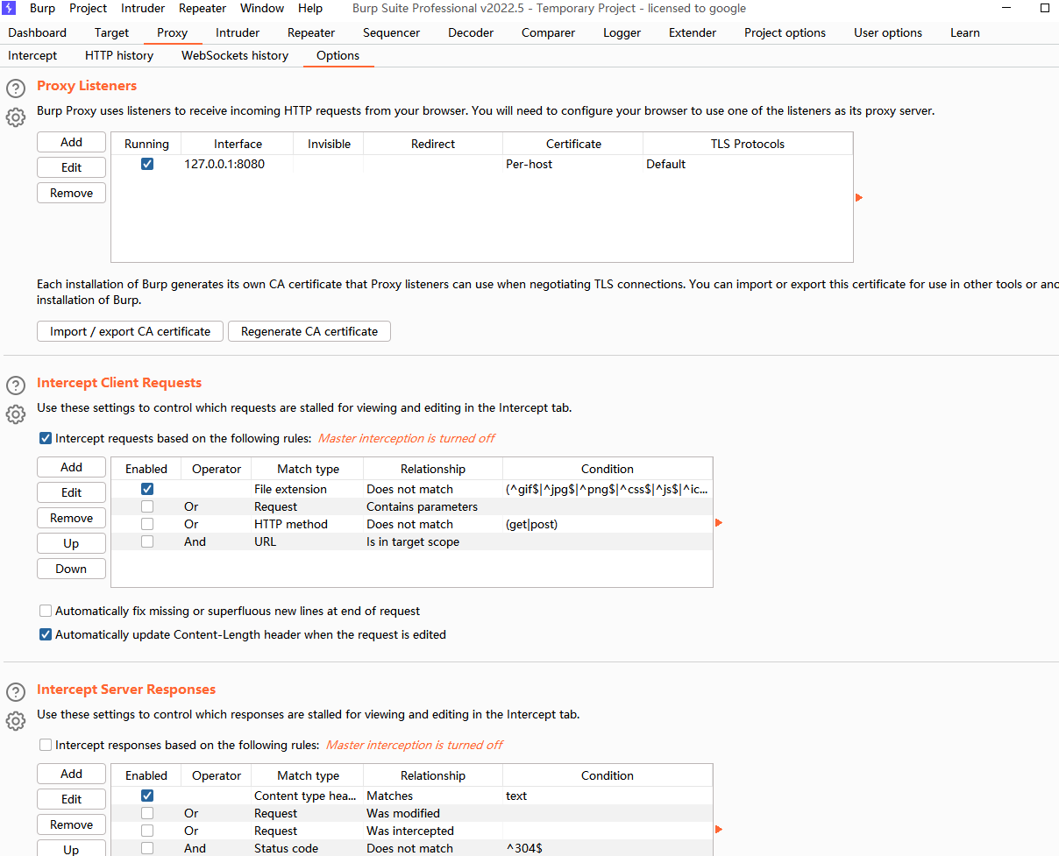The width and height of the screenshot is (1059, 856).
Task: Disable Content type header rule checkbox
Action: (147, 796)
